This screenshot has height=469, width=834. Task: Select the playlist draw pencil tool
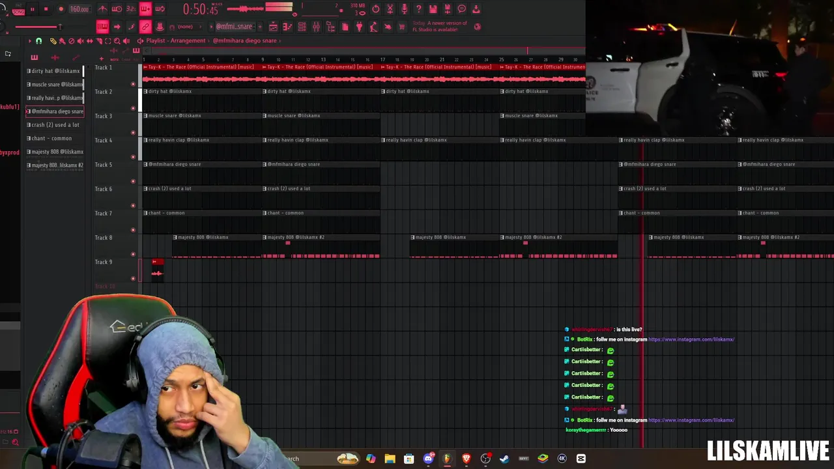click(53, 41)
